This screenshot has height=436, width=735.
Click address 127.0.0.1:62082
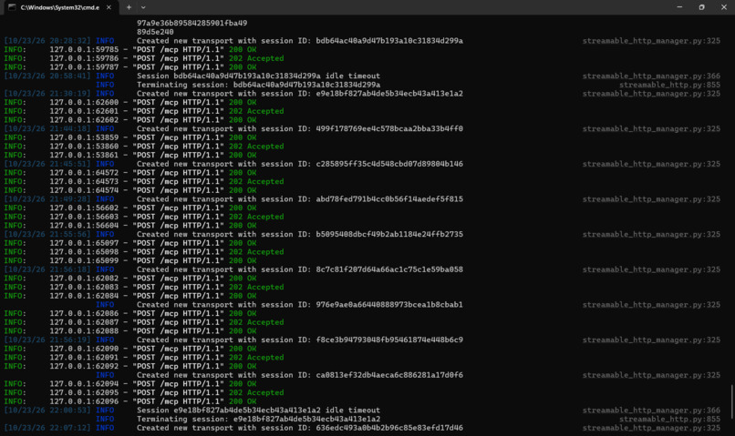(x=84, y=278)
